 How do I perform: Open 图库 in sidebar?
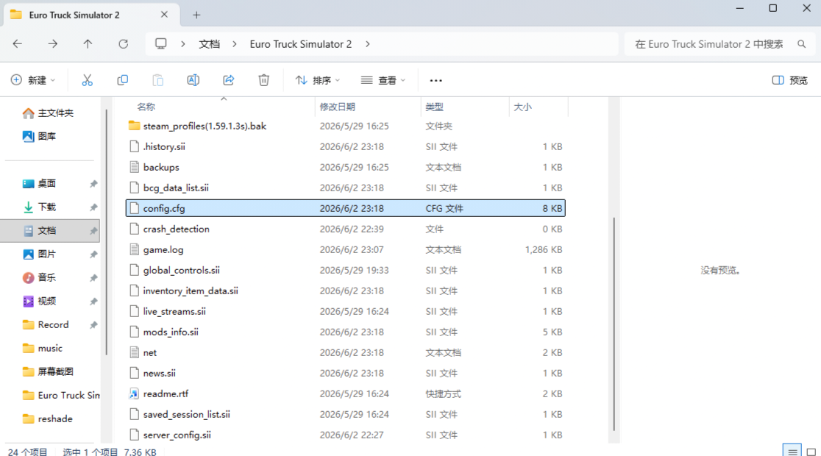coord(39,137)
